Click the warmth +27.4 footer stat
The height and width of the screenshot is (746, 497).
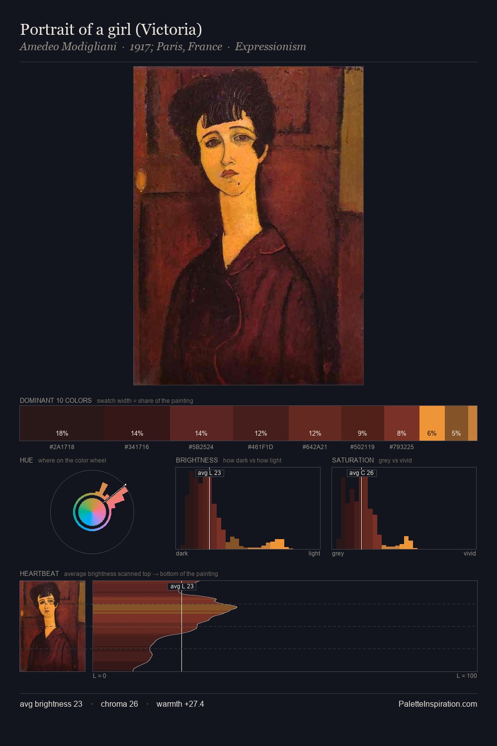[x=180, y=704]
